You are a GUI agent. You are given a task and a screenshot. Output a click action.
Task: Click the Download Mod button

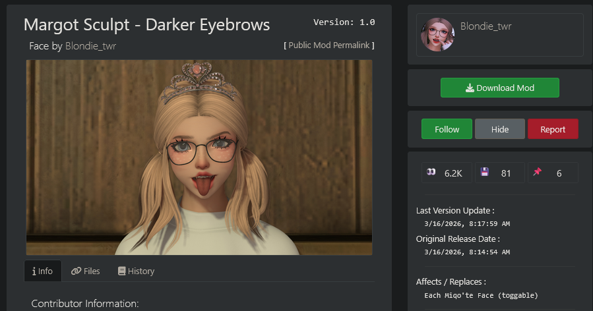[x=499, y=88]
